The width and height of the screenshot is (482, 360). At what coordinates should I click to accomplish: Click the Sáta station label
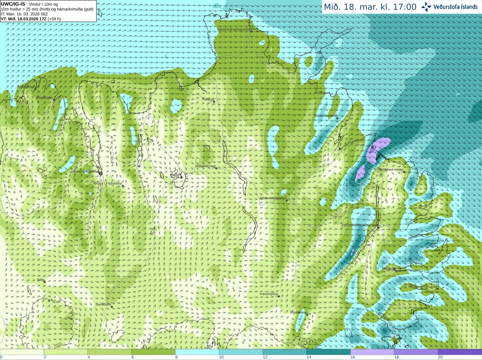tap(40, 280)
